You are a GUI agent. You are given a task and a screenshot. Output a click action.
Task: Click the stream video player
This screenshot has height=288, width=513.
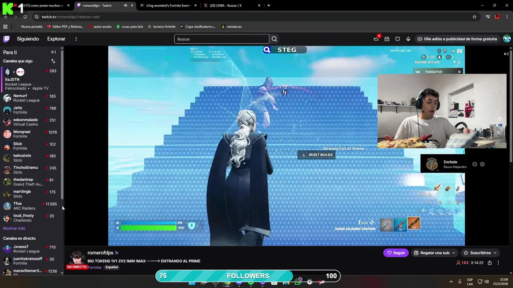pos(286,146)
